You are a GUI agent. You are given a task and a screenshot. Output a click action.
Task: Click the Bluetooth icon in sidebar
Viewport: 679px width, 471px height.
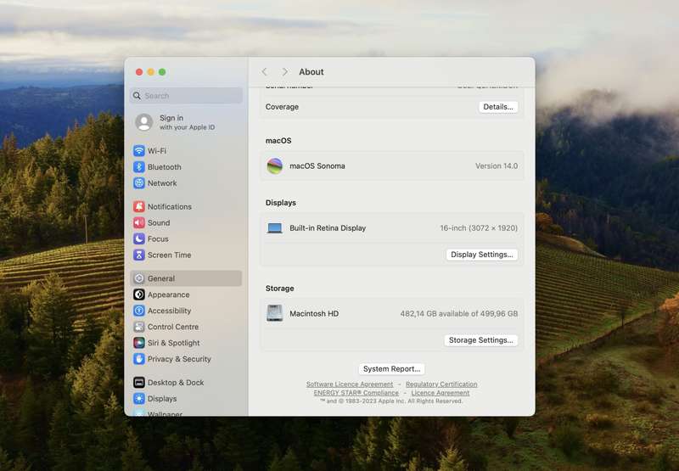(139, 166)
